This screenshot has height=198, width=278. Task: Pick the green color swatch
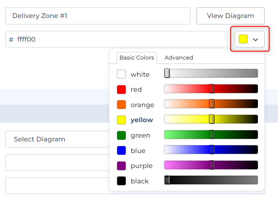(121, 135)
